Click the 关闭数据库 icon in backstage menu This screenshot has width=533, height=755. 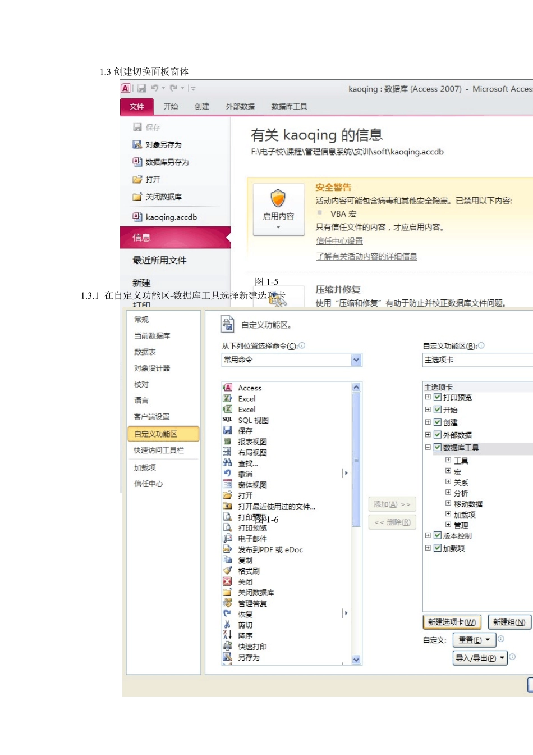[x=137, y=197]
